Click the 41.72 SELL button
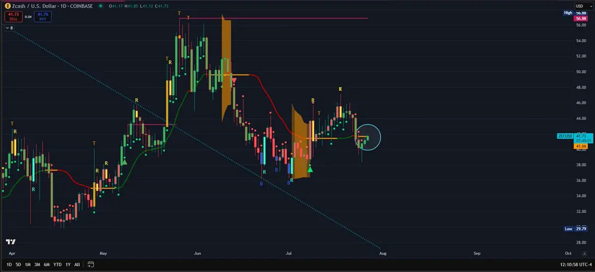The width and height of the screenshot is (595, 272). tap(12, 17)
